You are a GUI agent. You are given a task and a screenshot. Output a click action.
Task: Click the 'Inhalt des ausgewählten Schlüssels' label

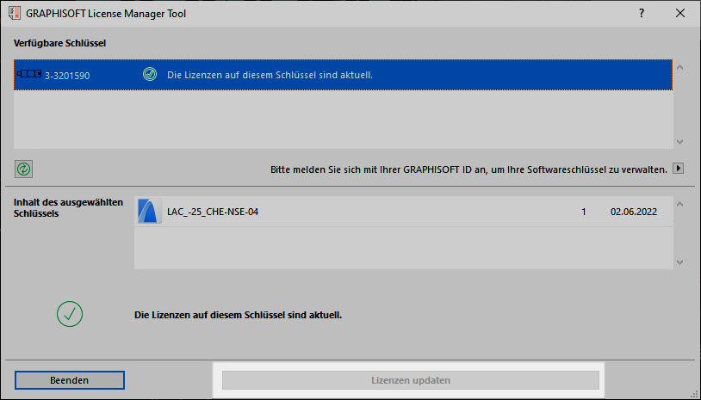point(68,207)
